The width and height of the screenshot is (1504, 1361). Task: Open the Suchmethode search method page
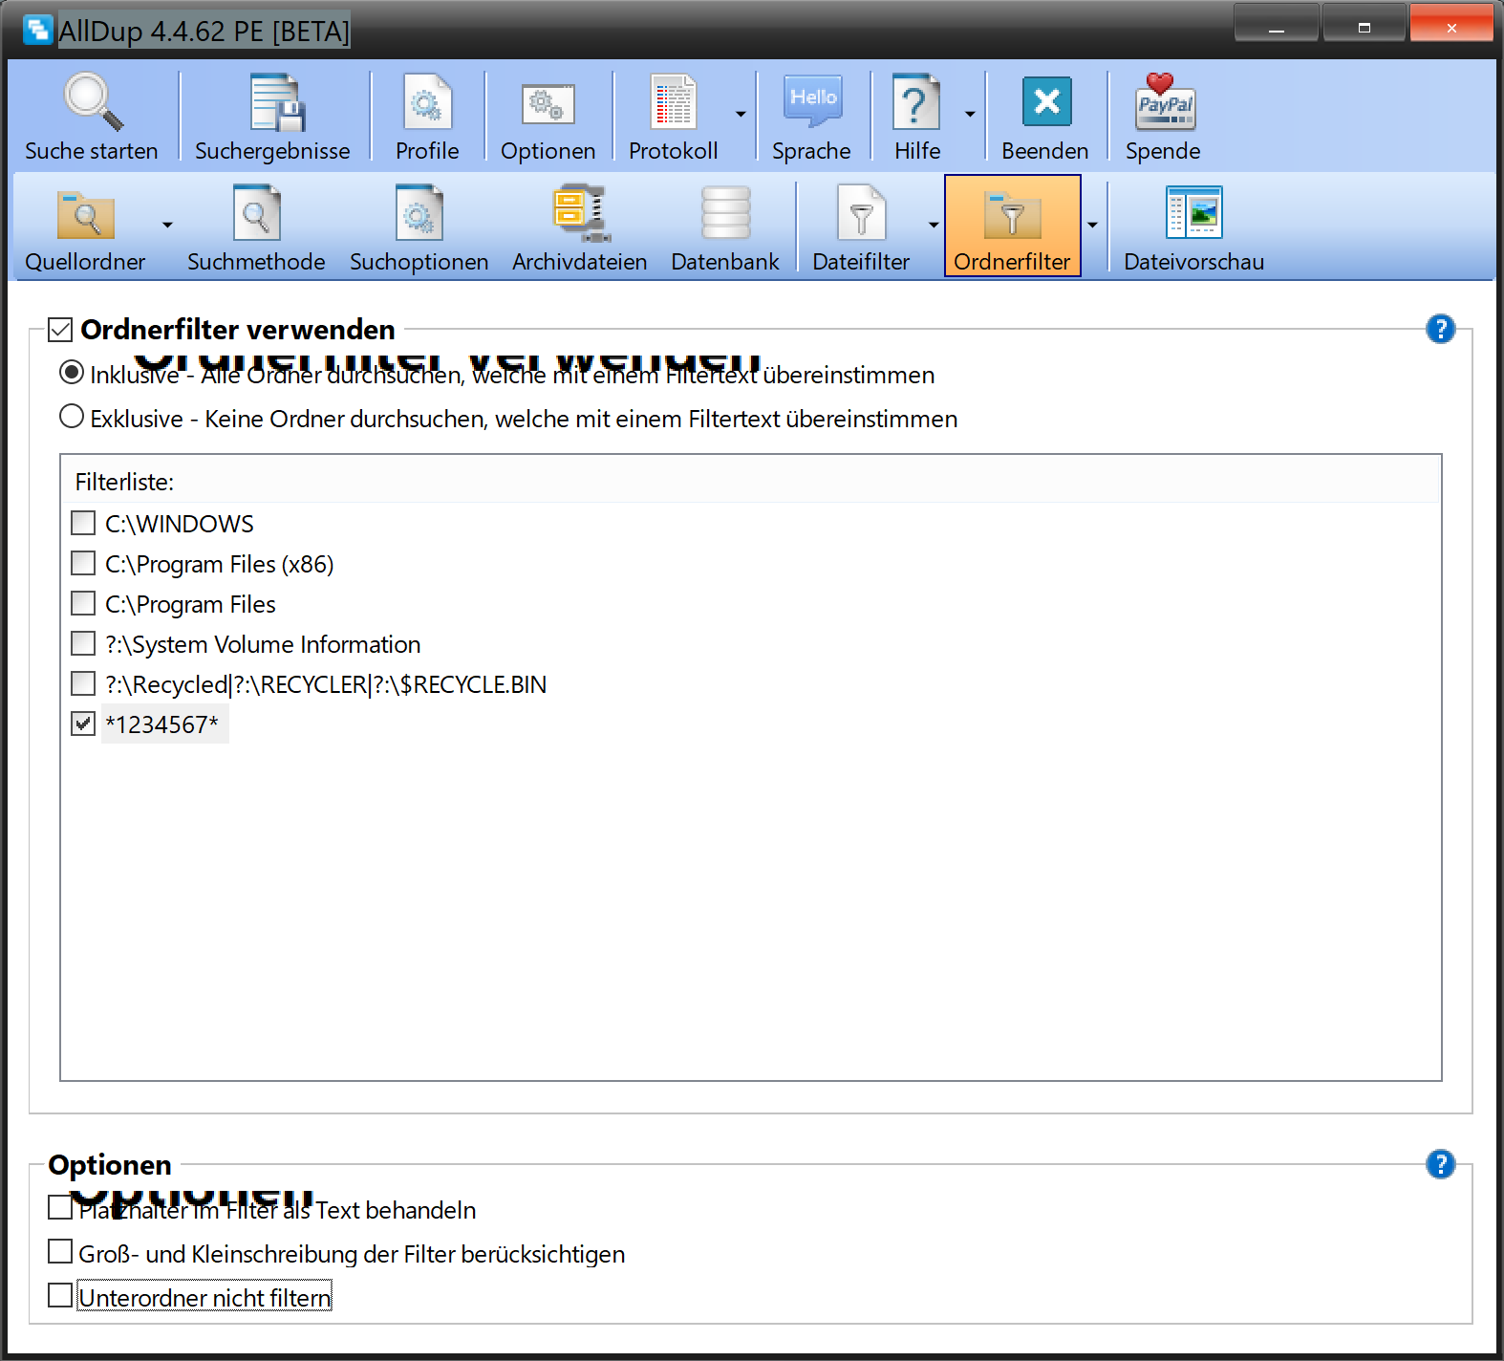point(256,227)
